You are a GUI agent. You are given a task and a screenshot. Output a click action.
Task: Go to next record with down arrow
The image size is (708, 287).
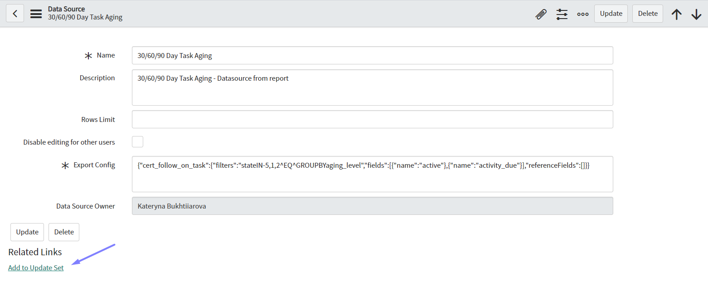click(696, 15)
